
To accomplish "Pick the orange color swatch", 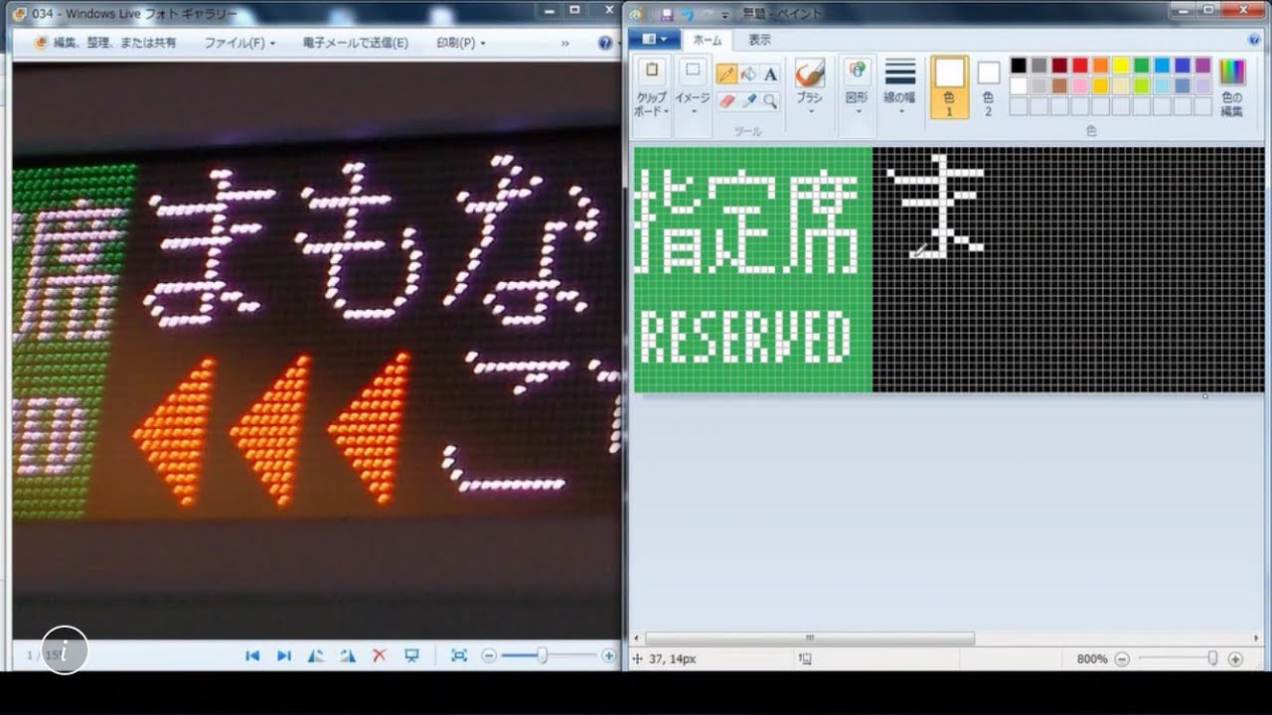I will pyautogui.click(x=1100, y=66).
